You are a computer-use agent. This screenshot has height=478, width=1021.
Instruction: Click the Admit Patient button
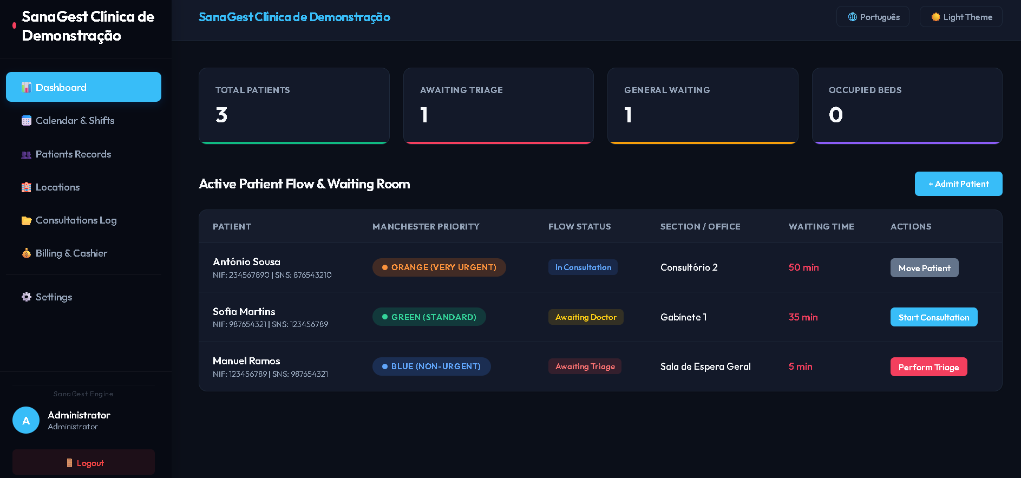958,184
